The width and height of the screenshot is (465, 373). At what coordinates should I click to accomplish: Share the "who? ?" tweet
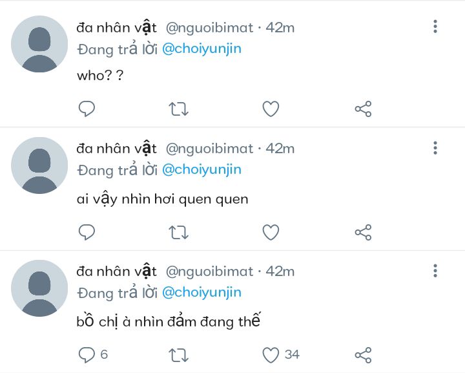coord(363,109)
